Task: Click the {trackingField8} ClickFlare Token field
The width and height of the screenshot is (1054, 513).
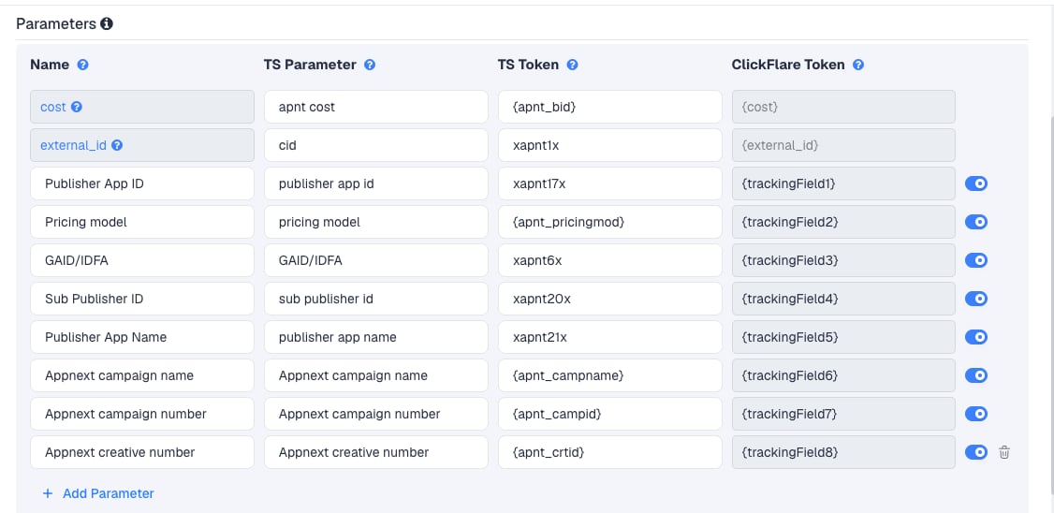Action: coord(843,452)
